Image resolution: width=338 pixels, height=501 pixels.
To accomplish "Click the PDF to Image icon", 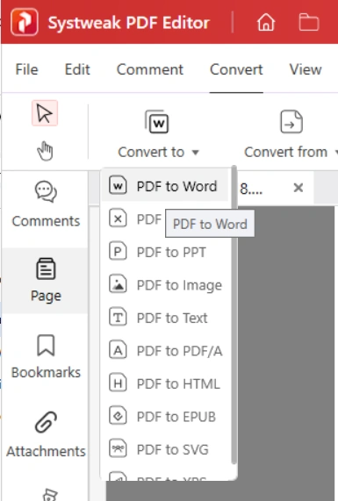I will pos(118,284).
